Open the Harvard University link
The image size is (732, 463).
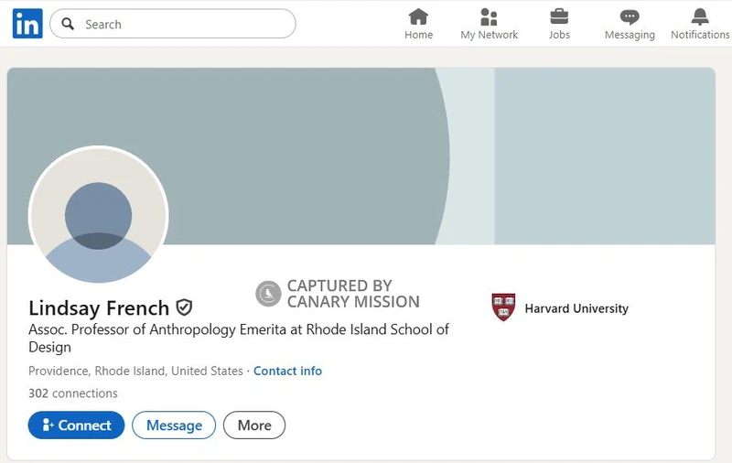click(x=576, y=308)
